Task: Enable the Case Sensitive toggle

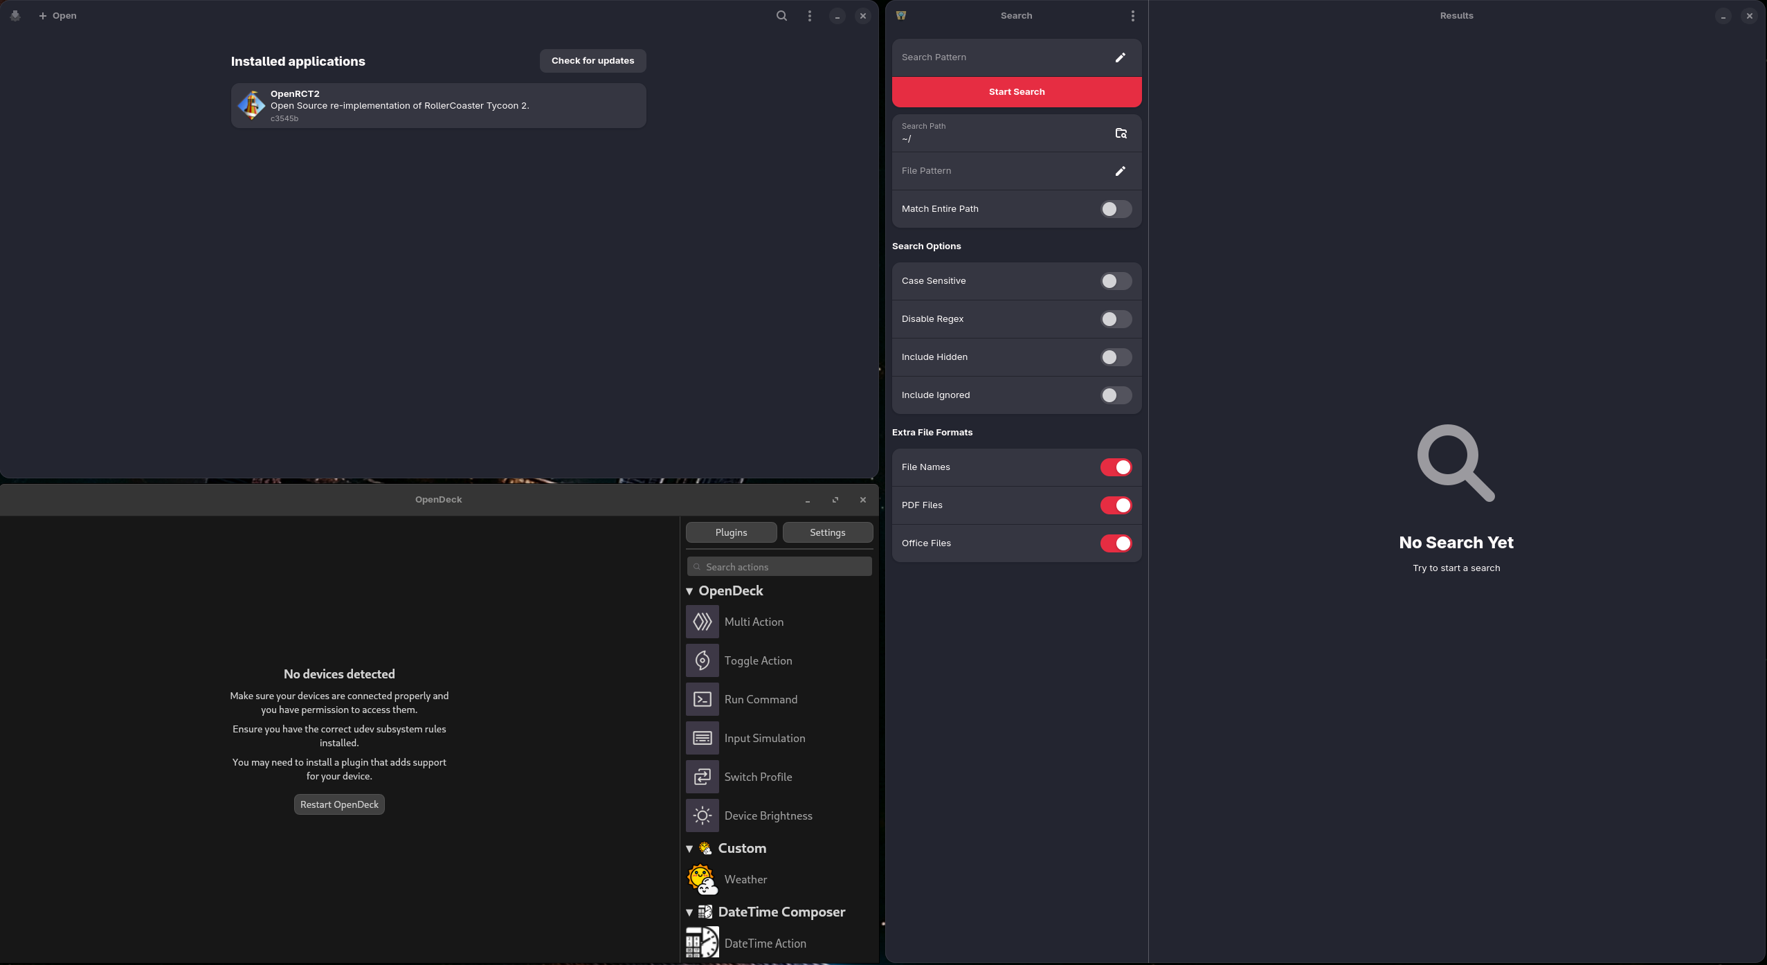Action: click(x=1115, y=281)
